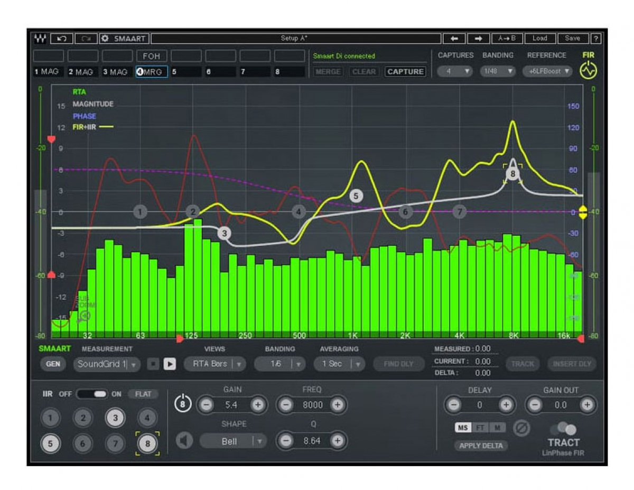Click the Waves logo icon

[x=40, y=39]
